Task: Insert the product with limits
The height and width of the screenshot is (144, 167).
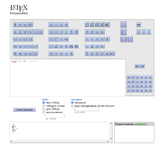Action: [x=92, y=25]
